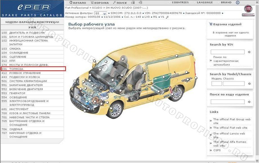Click hotspot dot at the van's rear edge
The height and width of the screenshot is (163, 259).
(x=196, y=78)
